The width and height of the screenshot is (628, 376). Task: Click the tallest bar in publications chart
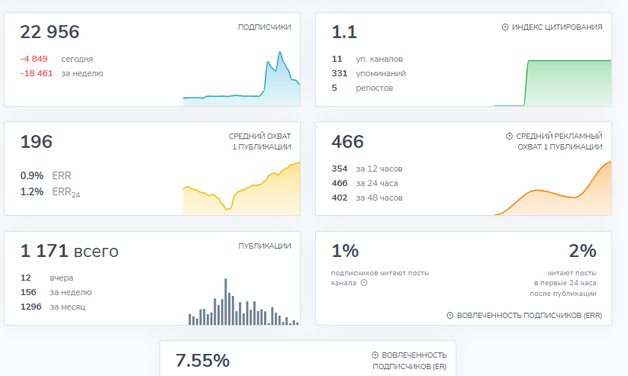pyautogui.click(x=226, y=301)
